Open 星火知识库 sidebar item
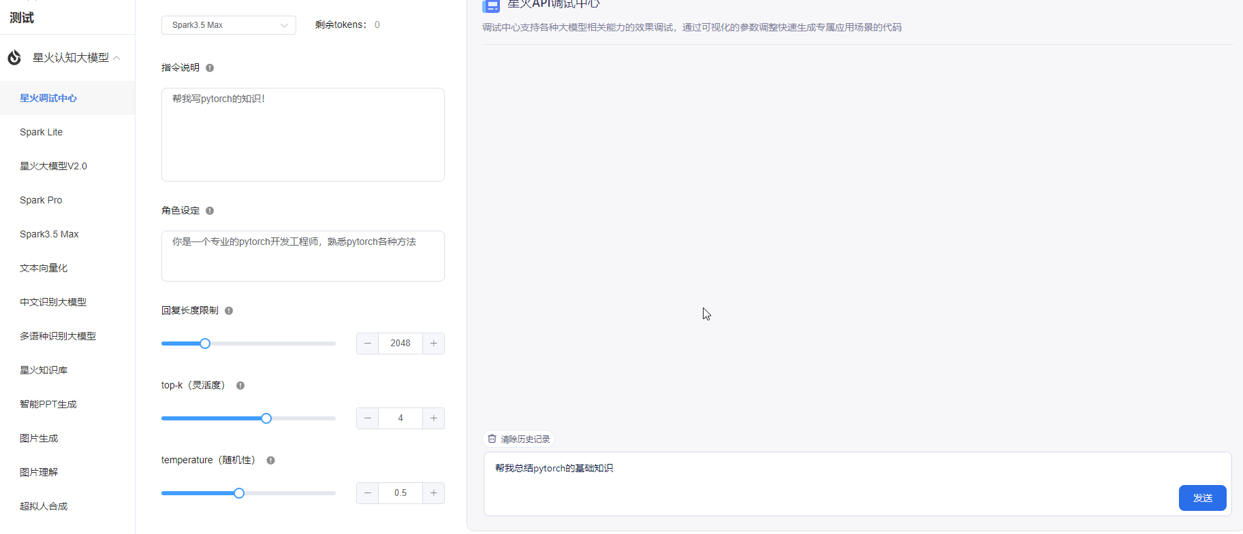The image size is (1243, 534). (x=44, y=370)
